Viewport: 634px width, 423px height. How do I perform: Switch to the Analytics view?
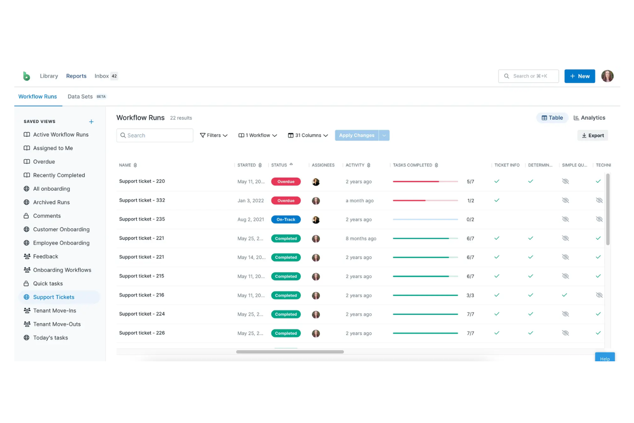click(x=589, y=118)
